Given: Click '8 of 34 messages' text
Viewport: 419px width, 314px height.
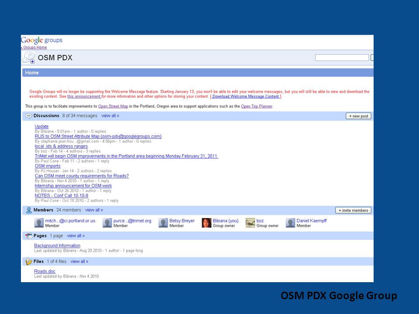Looking at the screenshot, I should [80, 116].
